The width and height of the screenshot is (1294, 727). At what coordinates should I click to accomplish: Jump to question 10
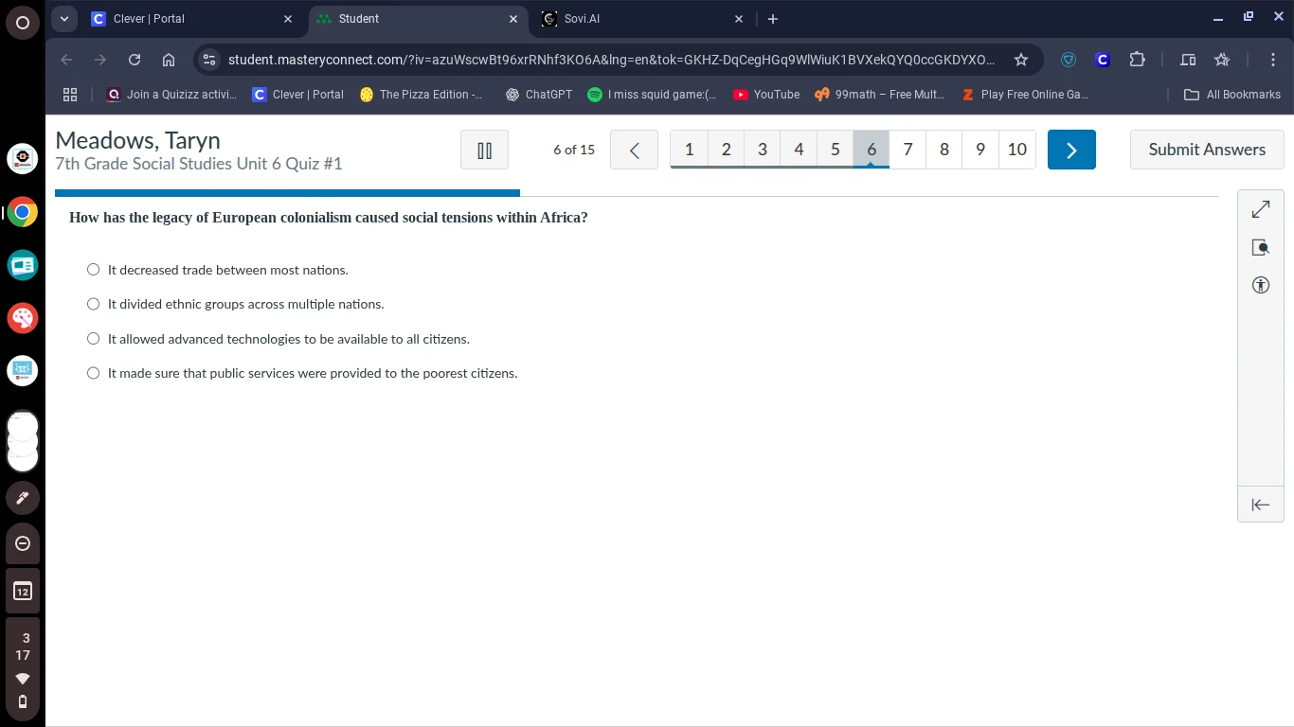coord(1016,150)
